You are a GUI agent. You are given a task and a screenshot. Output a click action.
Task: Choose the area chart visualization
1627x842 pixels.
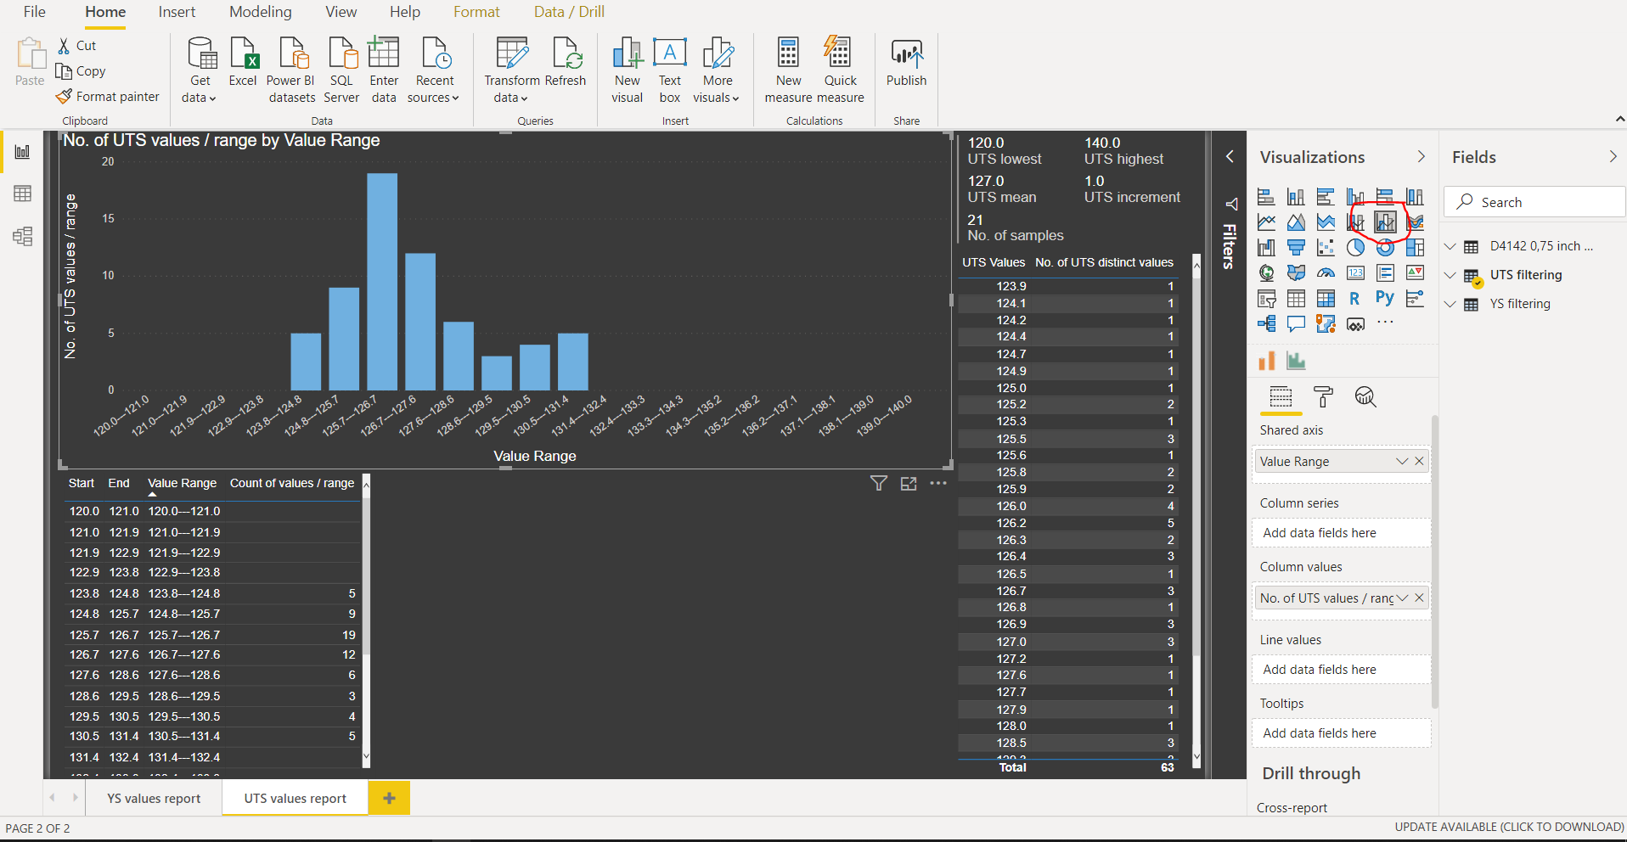pyautogui.click(x=1296, y=222)
